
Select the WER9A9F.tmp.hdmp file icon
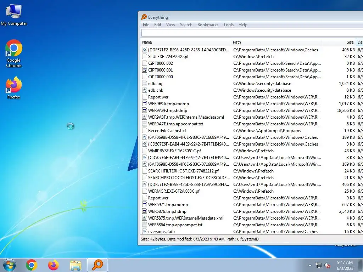(x=145, y=110)
